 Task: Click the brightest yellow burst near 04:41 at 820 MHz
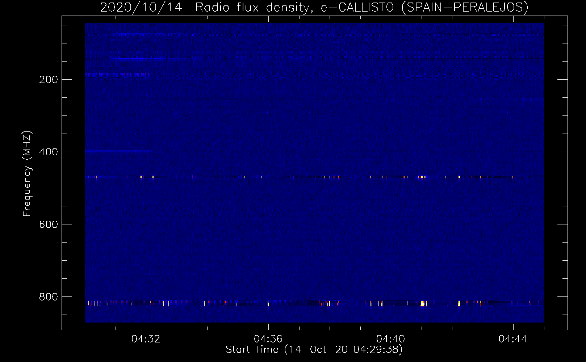[x=422, y=303]
